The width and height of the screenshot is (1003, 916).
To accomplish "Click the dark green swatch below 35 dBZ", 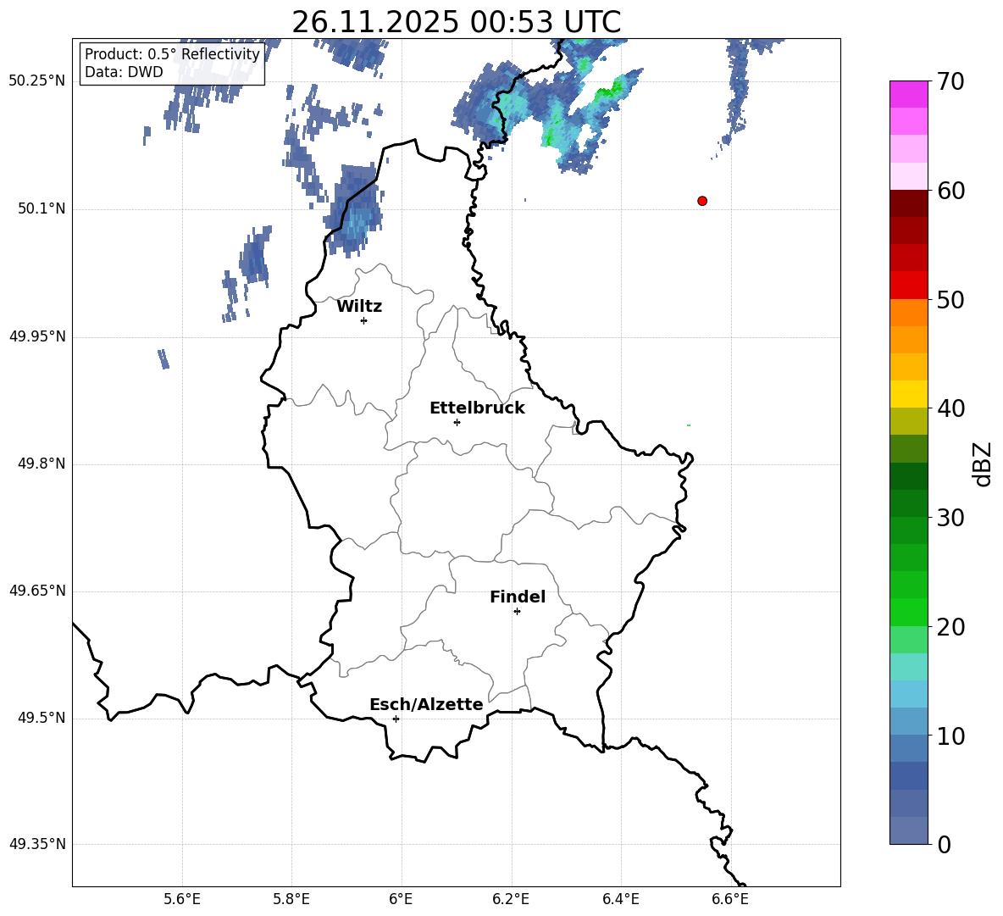I will click(x=909, y=476).
